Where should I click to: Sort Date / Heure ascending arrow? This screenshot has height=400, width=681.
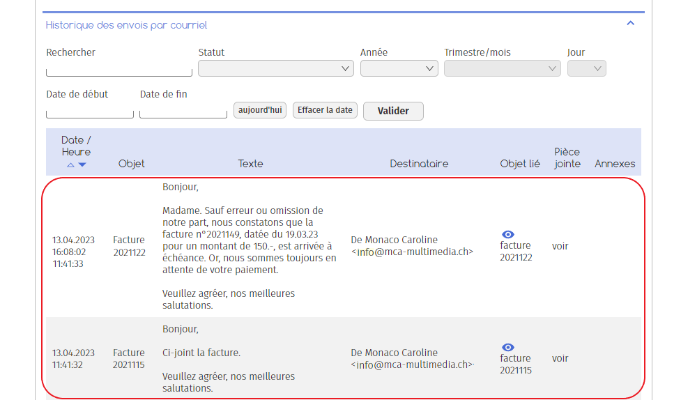click(x=70, y=165)
